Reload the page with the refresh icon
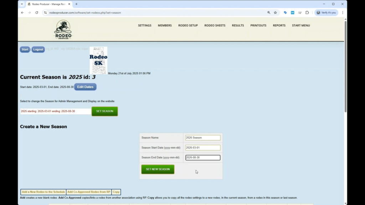The height and width of the screenshot is (205, 365). (37, 12)
